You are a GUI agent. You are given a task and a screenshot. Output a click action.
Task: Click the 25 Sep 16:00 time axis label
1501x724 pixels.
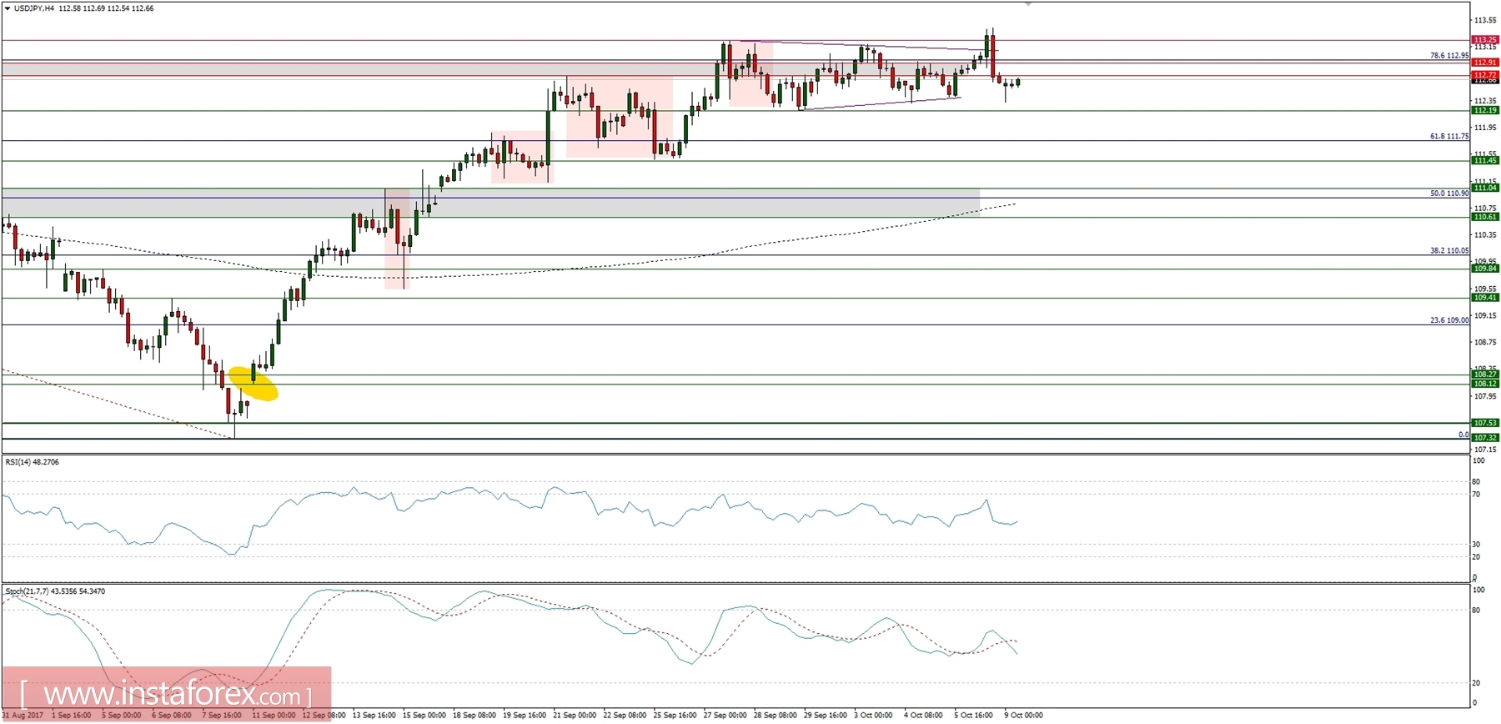[x=675, y=715]
